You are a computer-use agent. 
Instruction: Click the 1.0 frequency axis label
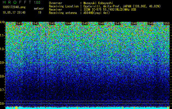(x=2, y=49)
